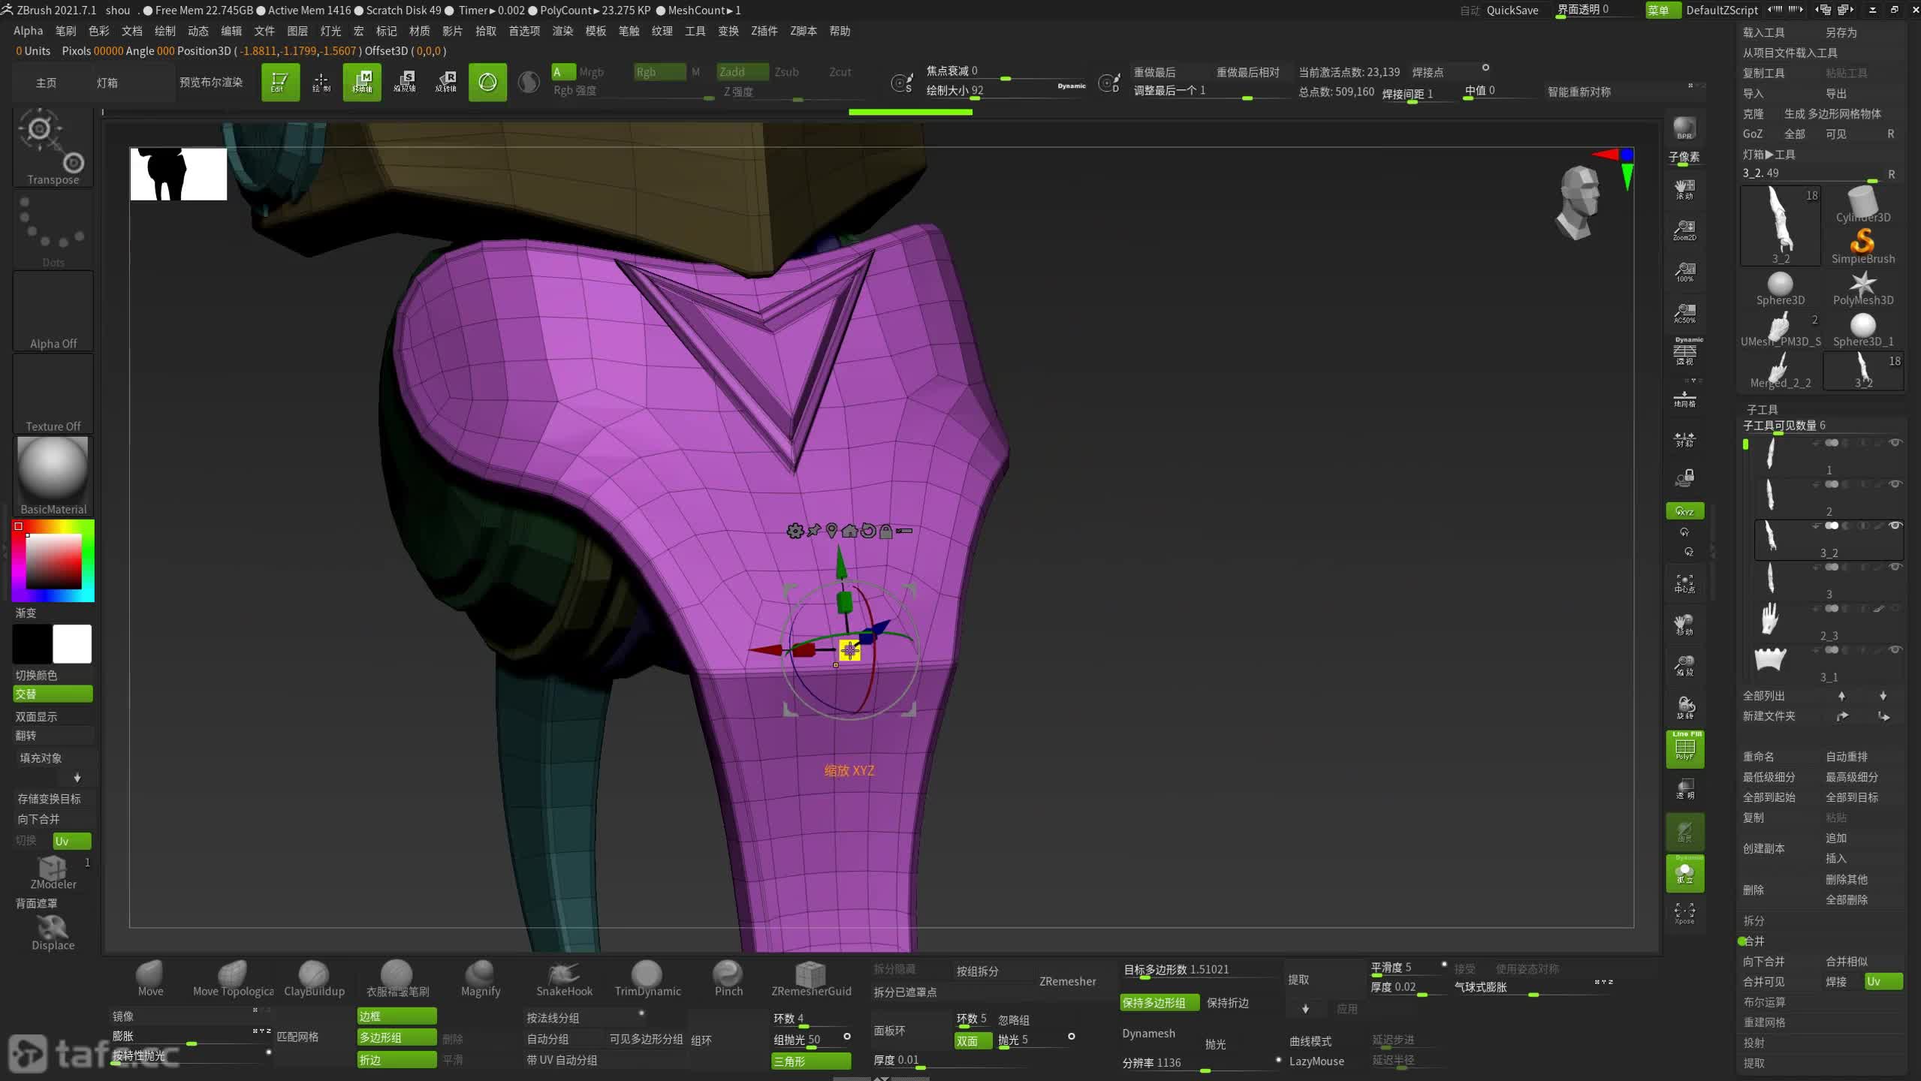
Task: Expand the 填充对象 down arrow
Action: pos(77,778)
